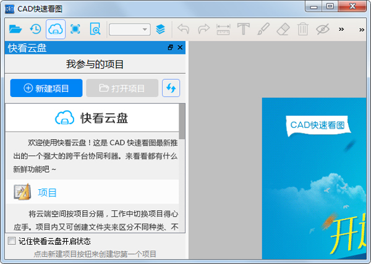
Task: Float the 快看云盘 panel with restore icon
Action: [x=171, y=48]
